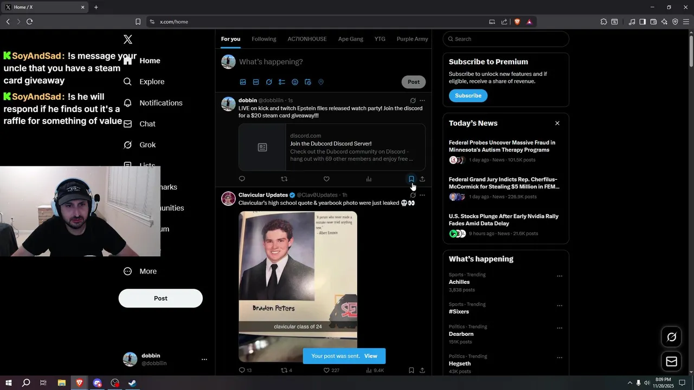Viewport: 694px width, 390px height.
Task: Open the Dubcord Discord link card
Action: tap(332, 147)
